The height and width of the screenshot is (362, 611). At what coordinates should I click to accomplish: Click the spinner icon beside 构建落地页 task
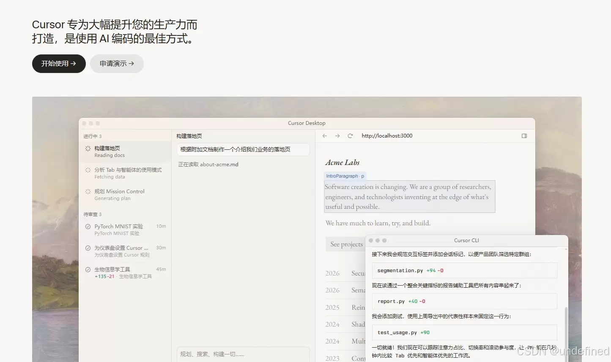point(88,149)
